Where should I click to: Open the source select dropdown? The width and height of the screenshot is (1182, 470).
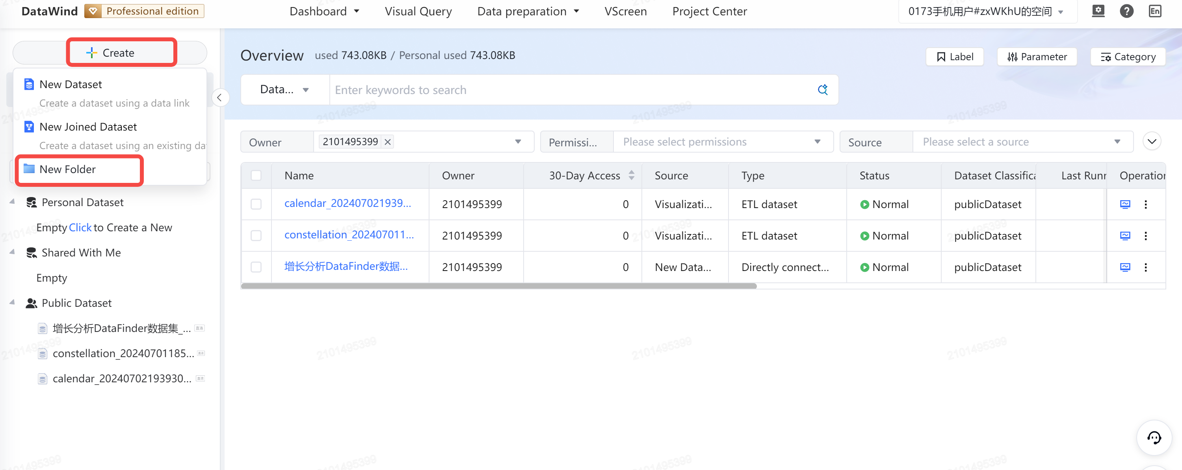pyautogui.click(x=1023, y=142)
